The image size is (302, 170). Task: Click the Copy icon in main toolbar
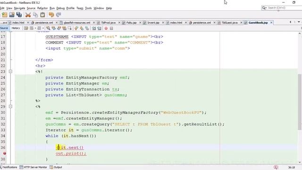point(35,15)
